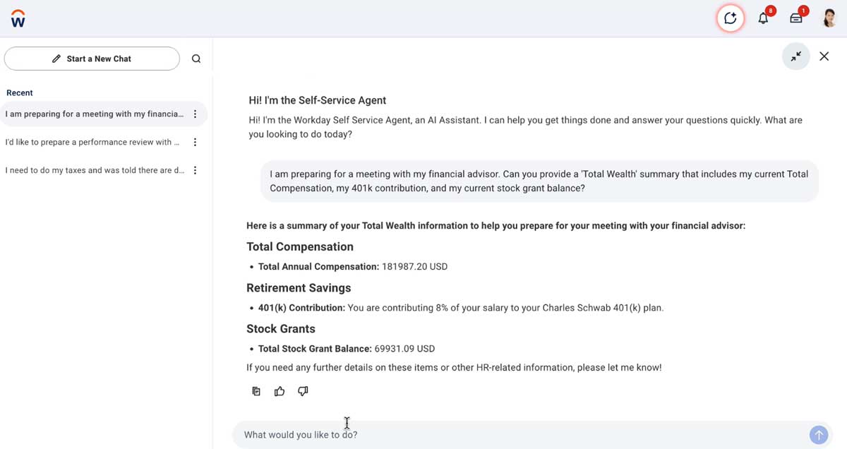Collapse the chat panel with arrows icon
Image resolution: width=847 pixels, height=449 pixels.
[x=795, y=56]
